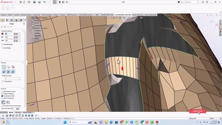Click the Options gear icon in the top toolbar
Image resolution: width=222 pixels, height=125 pixels.
[x=67, y=2]
